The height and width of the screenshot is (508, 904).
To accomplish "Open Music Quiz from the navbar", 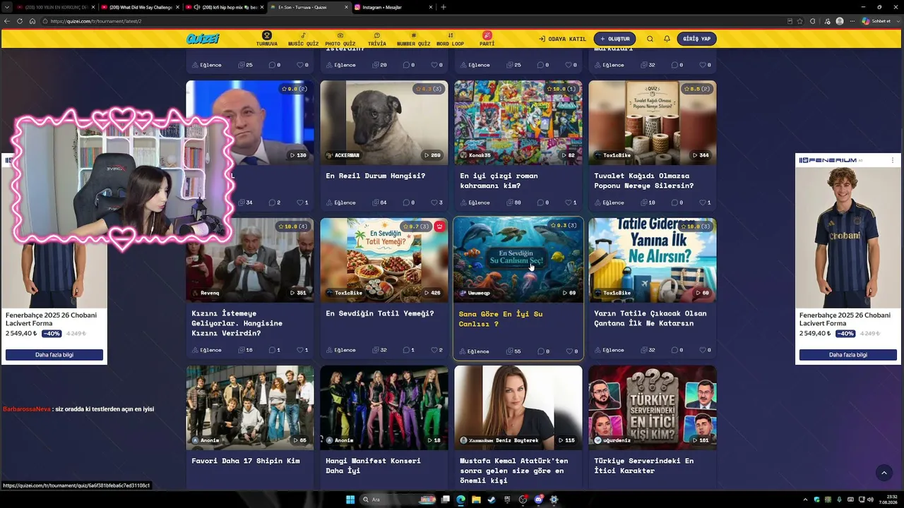I will (x=303, y=40).
